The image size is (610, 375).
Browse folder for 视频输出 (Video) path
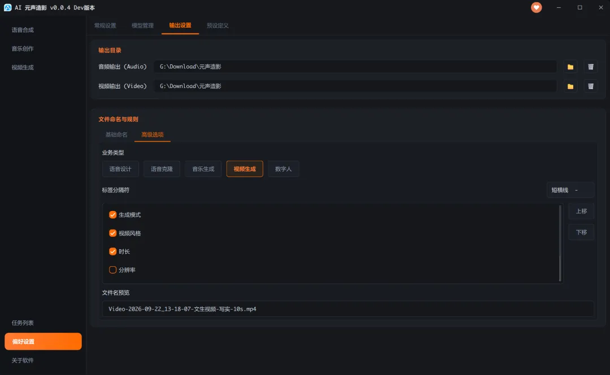[x=570, y=86]
